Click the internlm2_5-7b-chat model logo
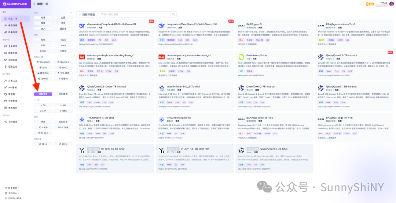 (x=162, y=88)
